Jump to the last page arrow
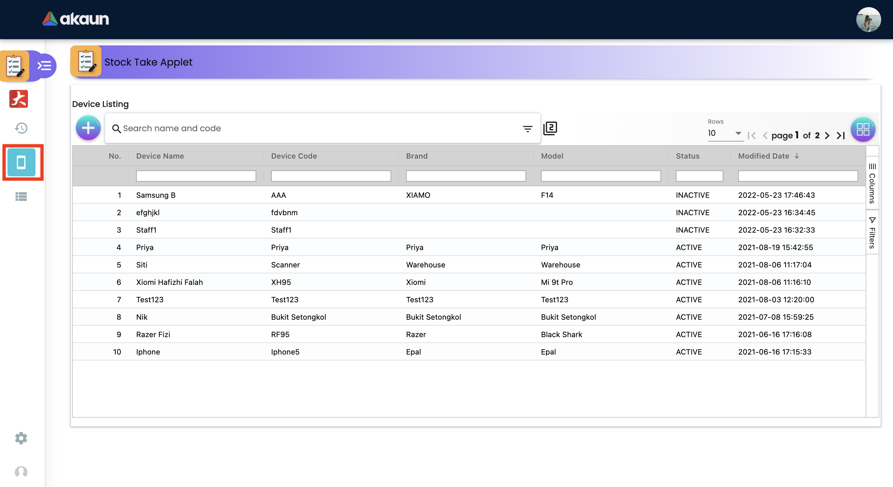This screenshot has height=487, width=893. click(x=841, y=136)
